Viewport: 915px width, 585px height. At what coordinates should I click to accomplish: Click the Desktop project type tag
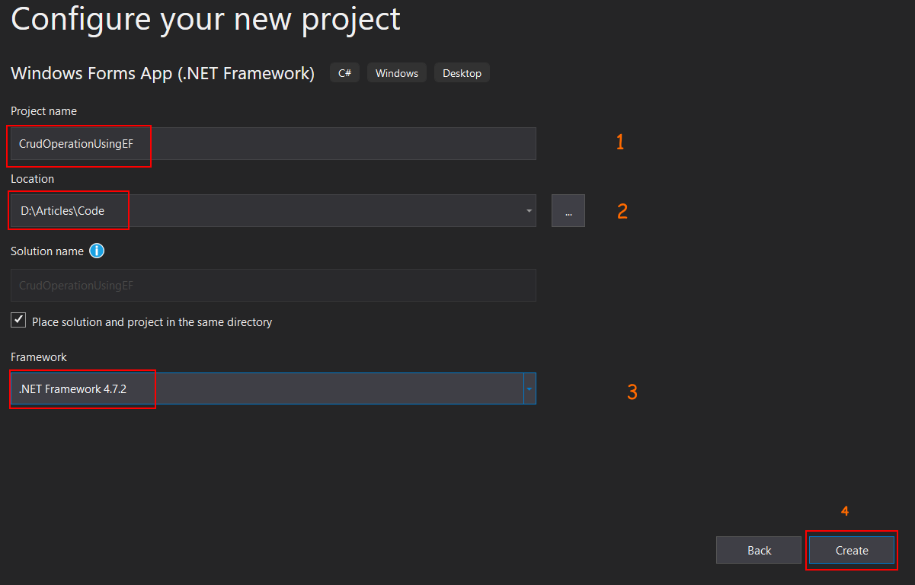(x=462, y=73)
